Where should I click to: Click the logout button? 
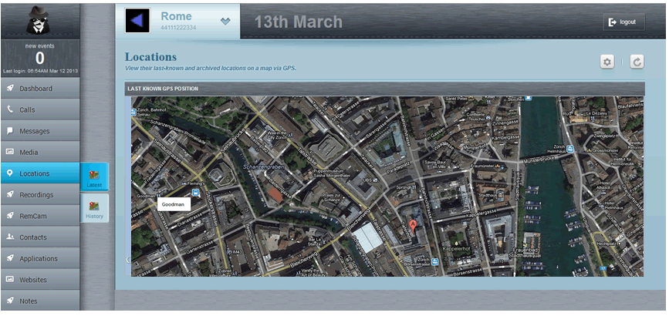click(623, 22)
